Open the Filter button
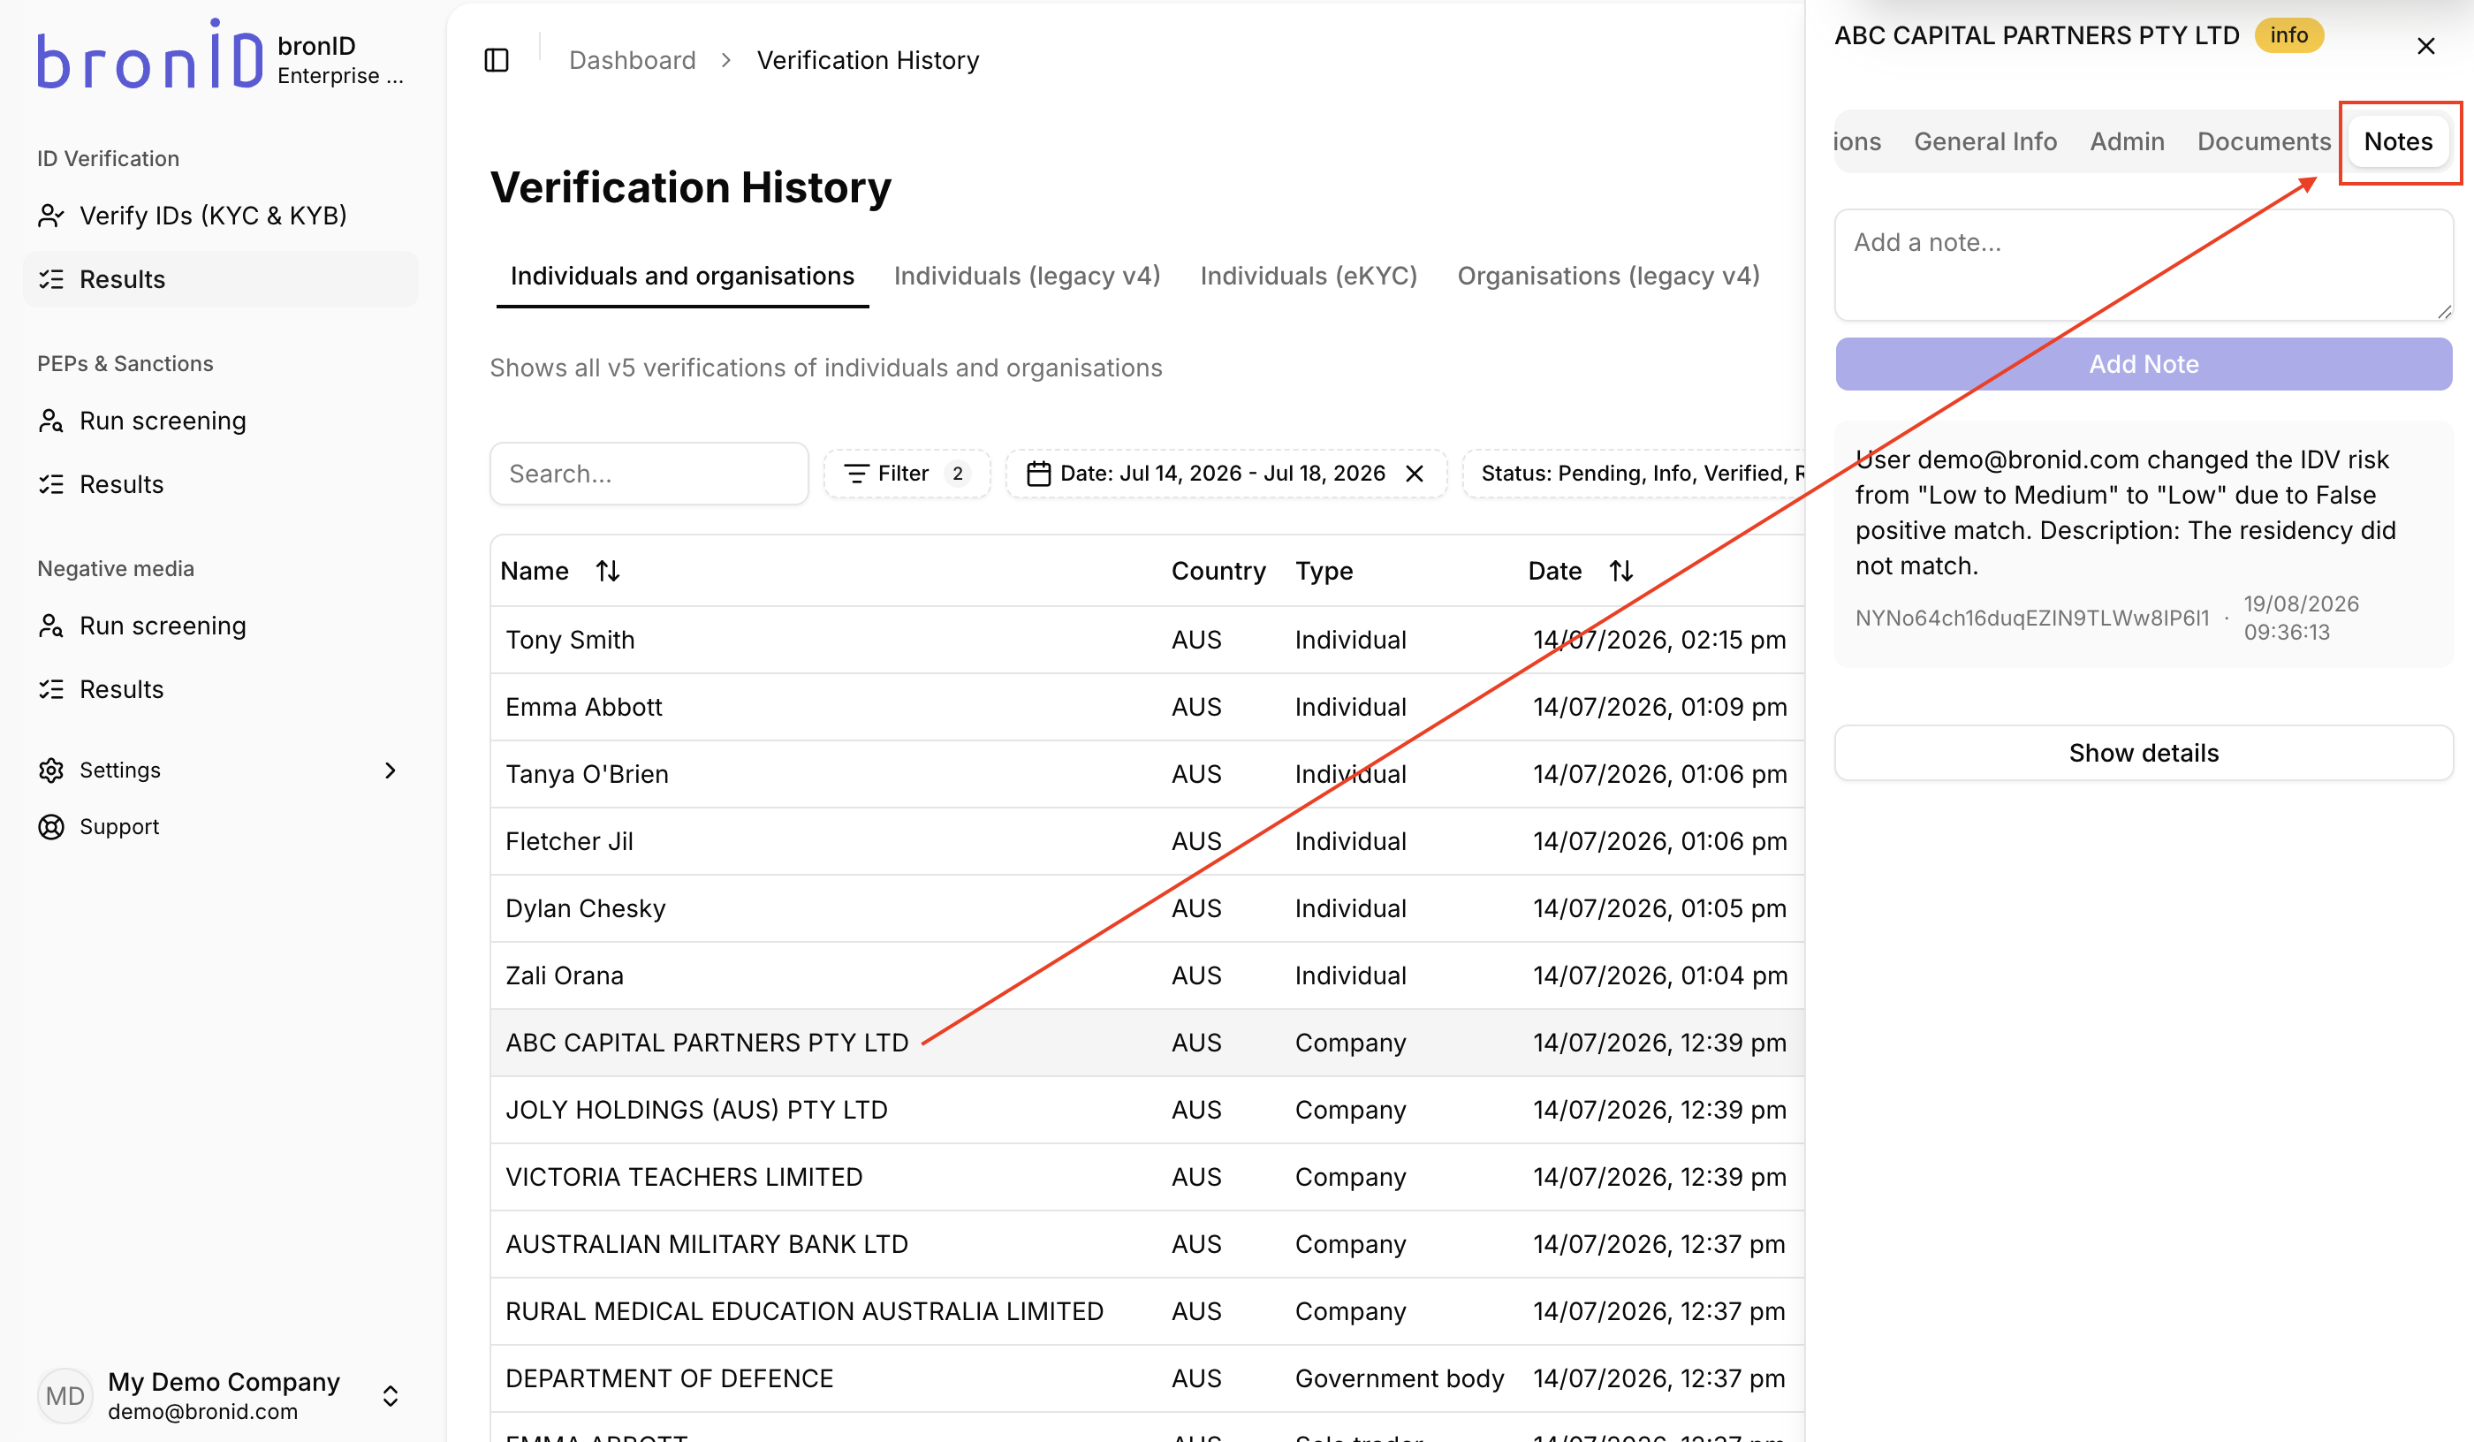 click(x=907, y=474)
